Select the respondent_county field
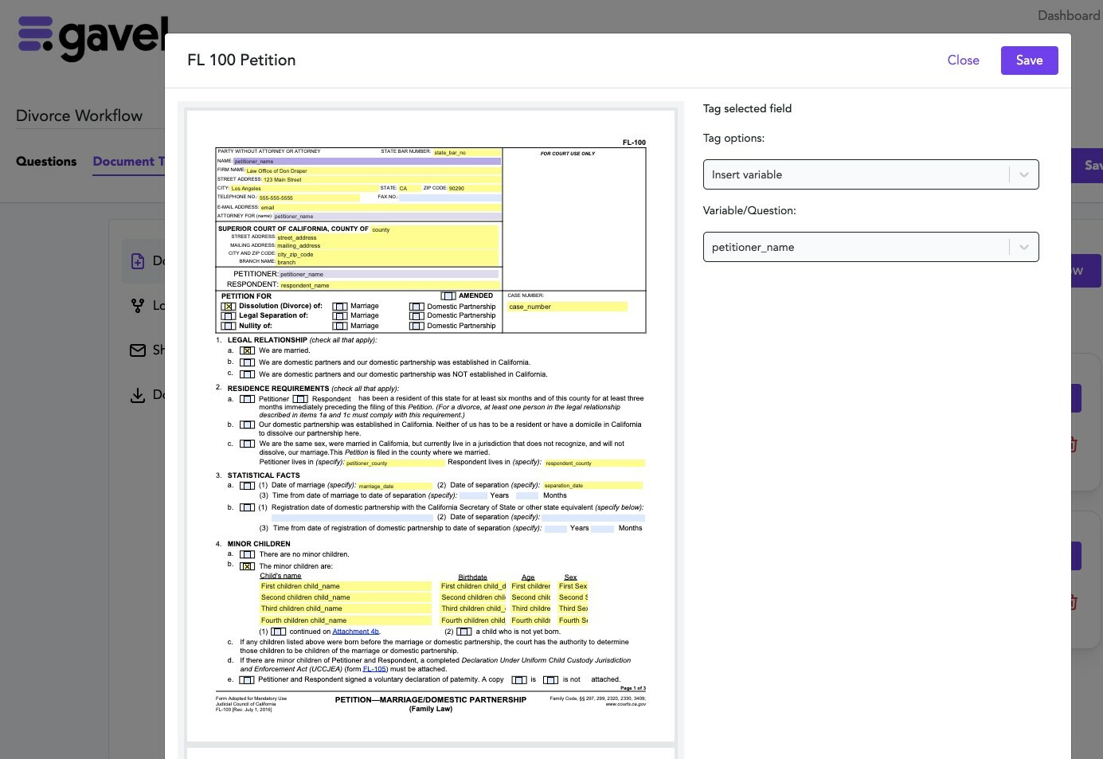Screen dimensions: 1103x759 click(x=594, y=463)
